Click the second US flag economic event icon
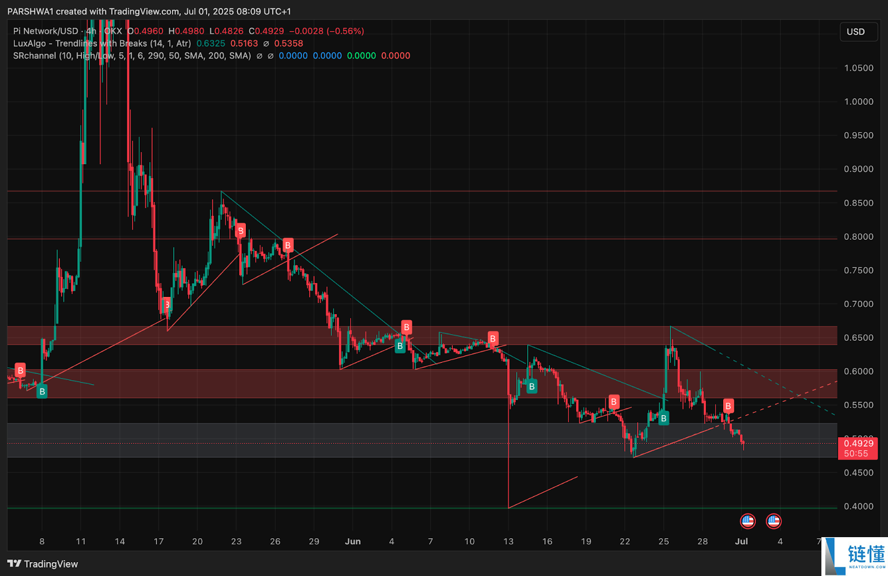Viewport: 888px width, 576px height. (773, 521)
